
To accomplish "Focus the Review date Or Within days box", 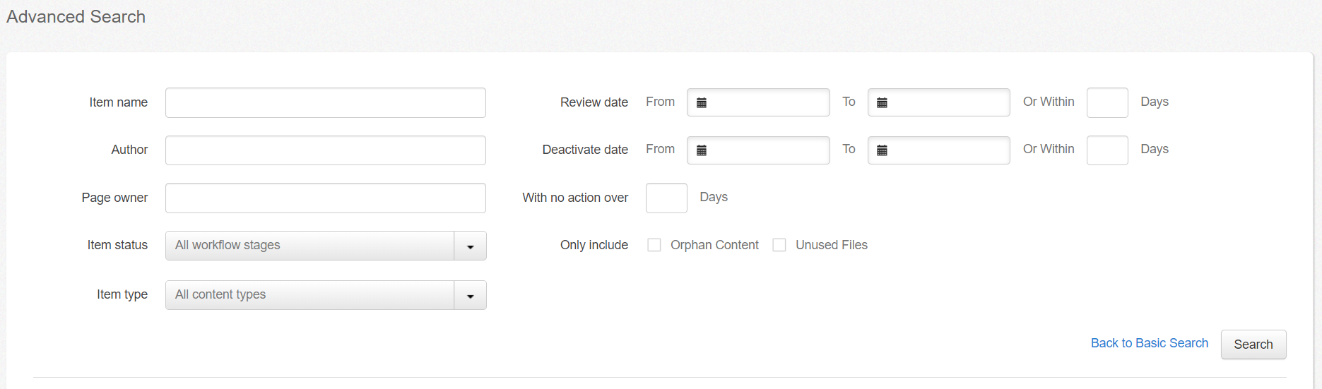I will pos(1107,102).
